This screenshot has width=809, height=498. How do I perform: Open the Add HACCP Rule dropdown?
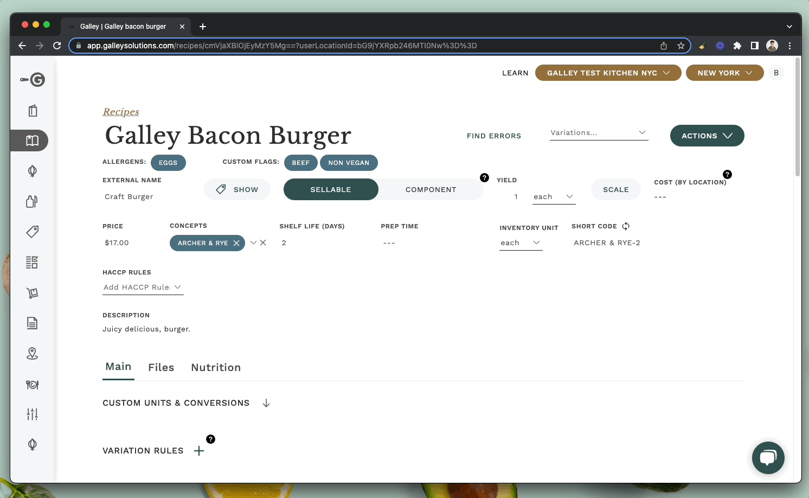point(143,287)
